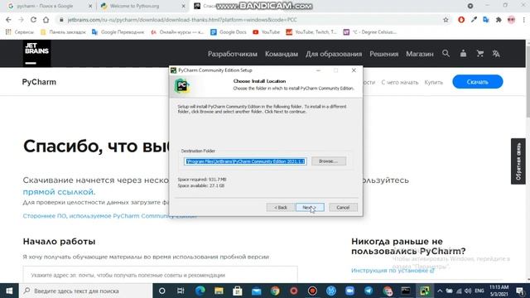
Task: Open the JetBrains logo home link
Action: pos(36,53)
